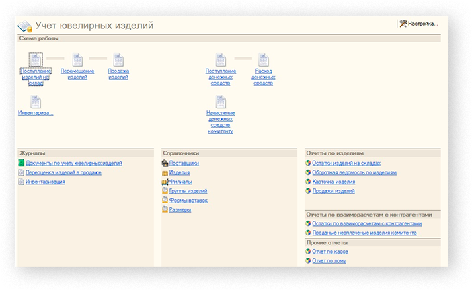Click the Группы изделий catalog icon
This screenshot has width=472, height=290.
165,190
